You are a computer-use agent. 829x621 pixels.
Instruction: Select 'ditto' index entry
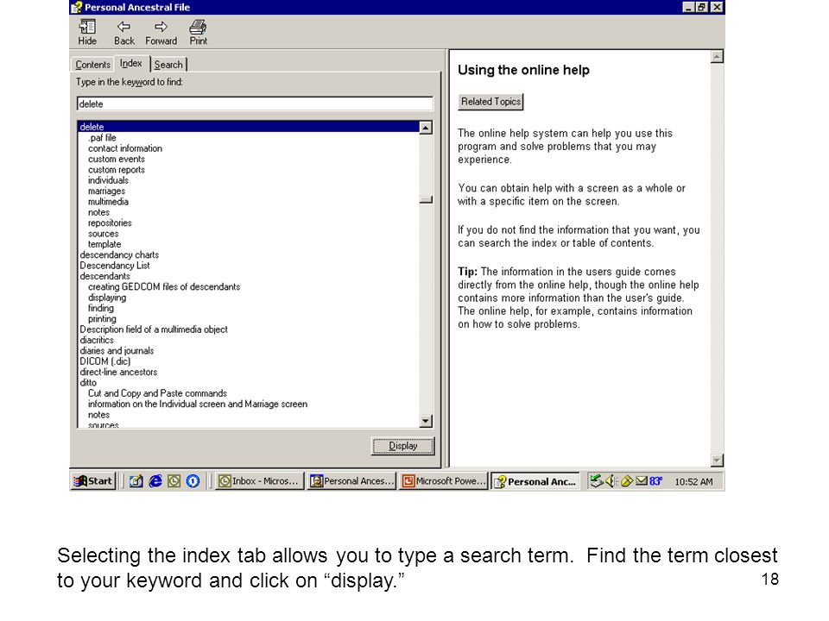[88, 383]
